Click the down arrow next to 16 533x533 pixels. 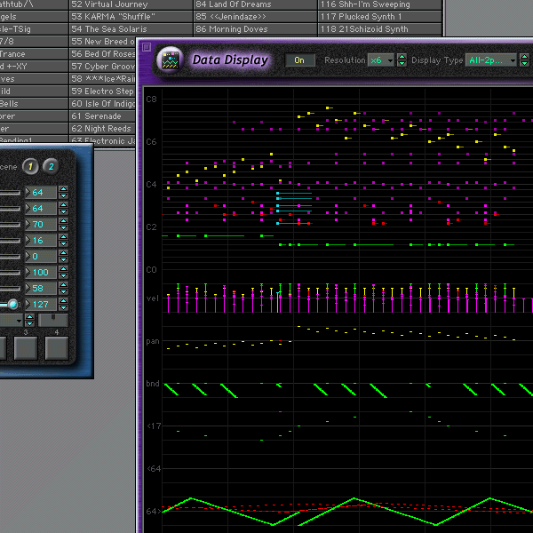(x=63, y=243)
